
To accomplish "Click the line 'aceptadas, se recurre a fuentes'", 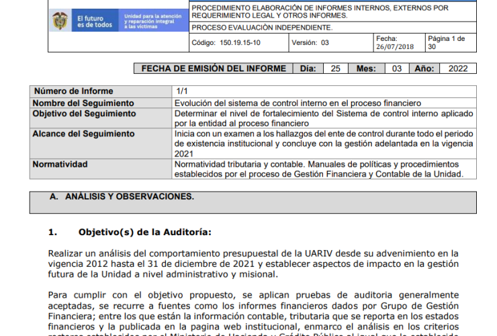I will coord(253,306).
